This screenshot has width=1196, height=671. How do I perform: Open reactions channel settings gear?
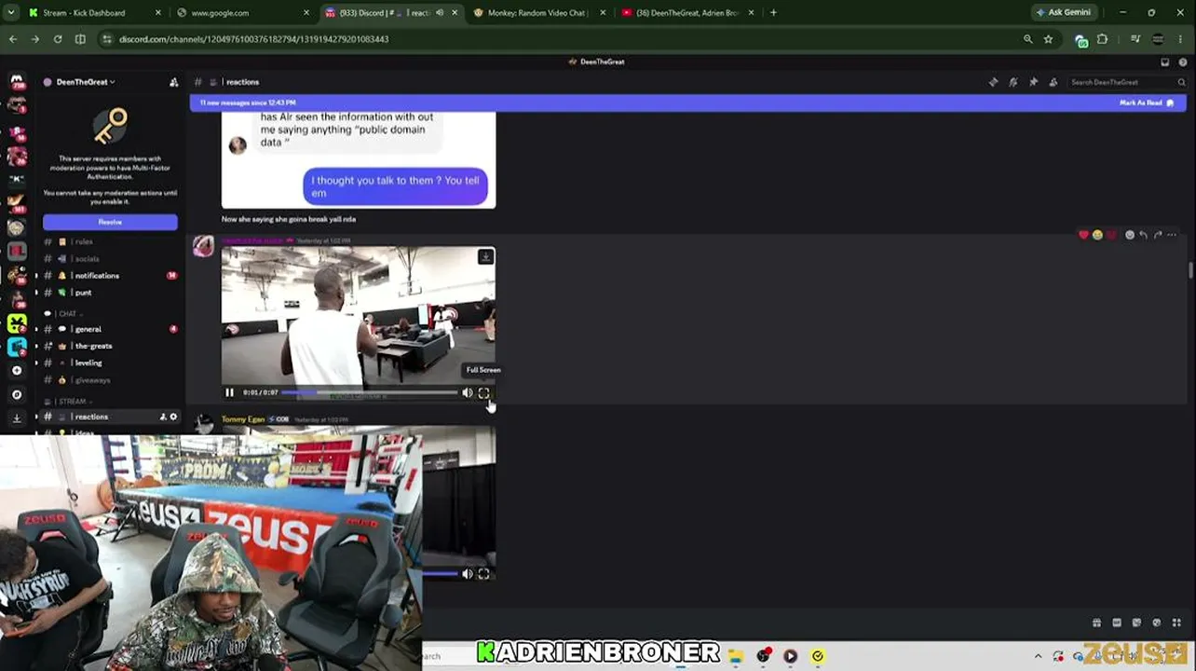point(173,417)
